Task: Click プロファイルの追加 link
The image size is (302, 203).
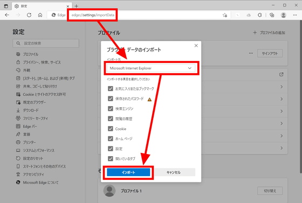Action: coord(269,33)
